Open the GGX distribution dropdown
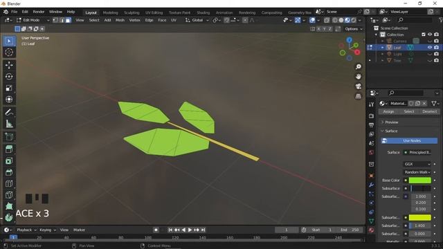The height and width of the screenshot is (249, 443). coord(417,164)
